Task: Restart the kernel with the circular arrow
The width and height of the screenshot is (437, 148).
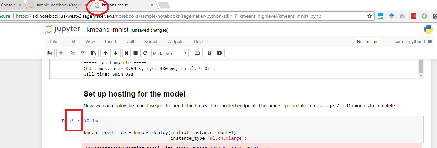Action: [x=145, y=53]
